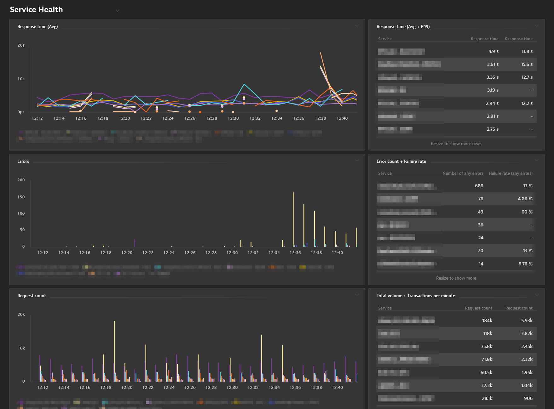
Task: Open the Errors tile menu chevron
Action: [x=357, y=160]
